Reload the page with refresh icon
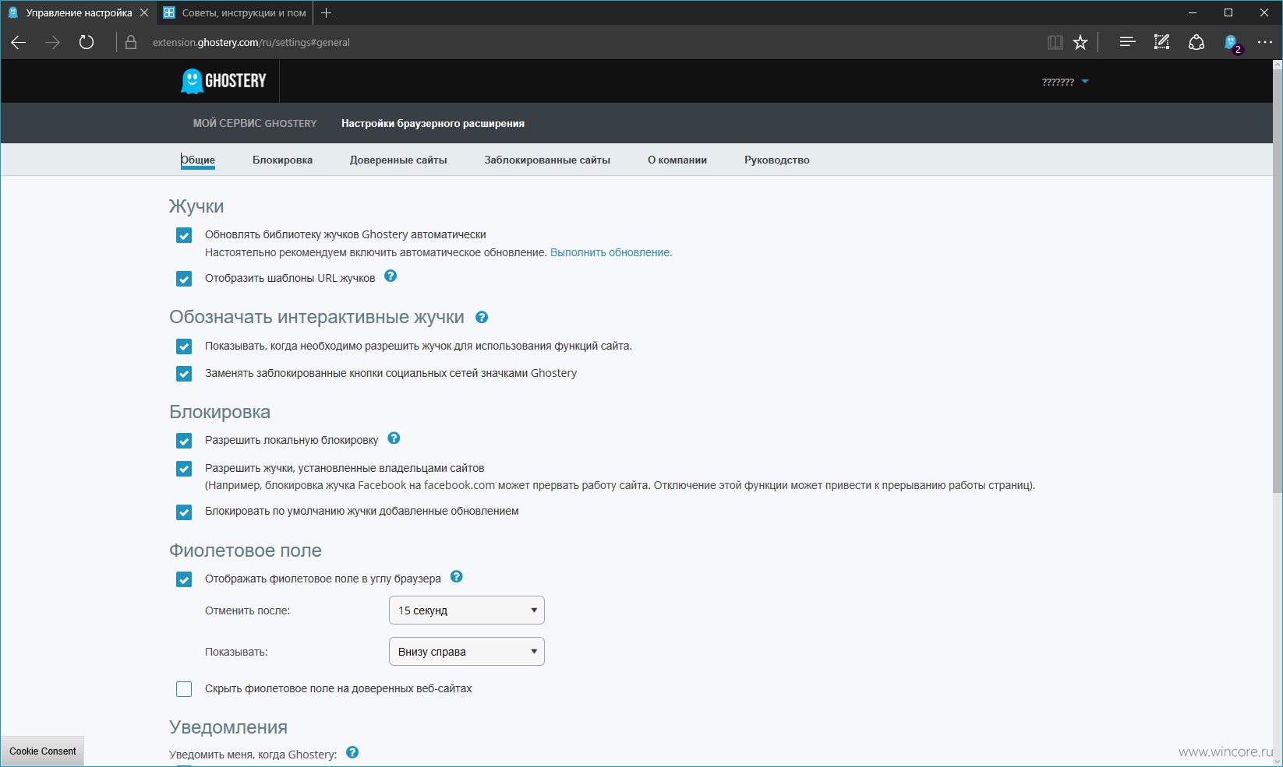 coord(87,43)
